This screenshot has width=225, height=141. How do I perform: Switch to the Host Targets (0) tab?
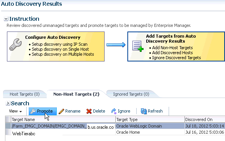coord(25,94)
